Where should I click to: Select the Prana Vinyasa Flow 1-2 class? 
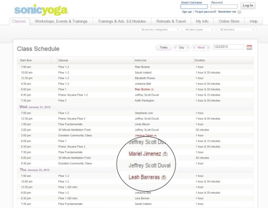click(x=73, y=95)
